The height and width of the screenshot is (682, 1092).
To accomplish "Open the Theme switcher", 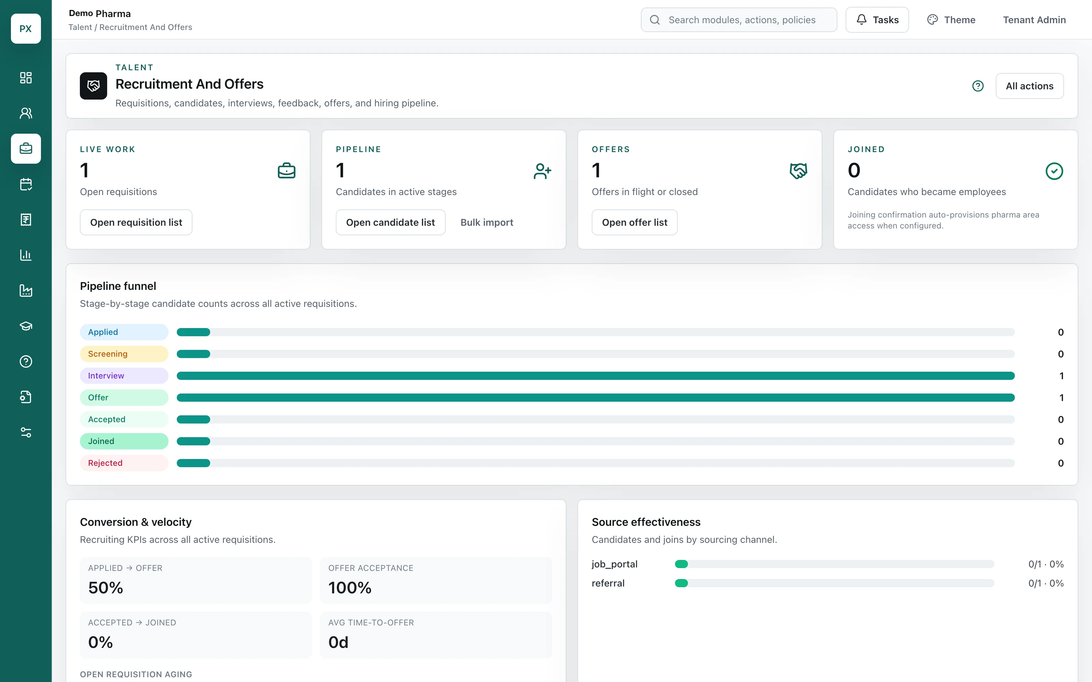I will [951, 20].
